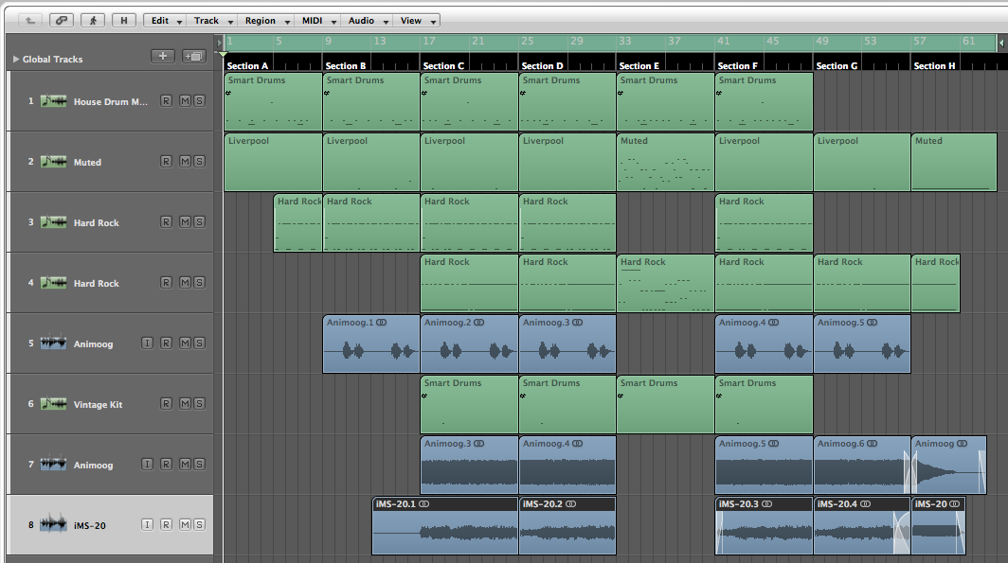
Task: Toggle input monitoring on track 5 Animoog
Action: pyautogui.click(x=147, y=343)
